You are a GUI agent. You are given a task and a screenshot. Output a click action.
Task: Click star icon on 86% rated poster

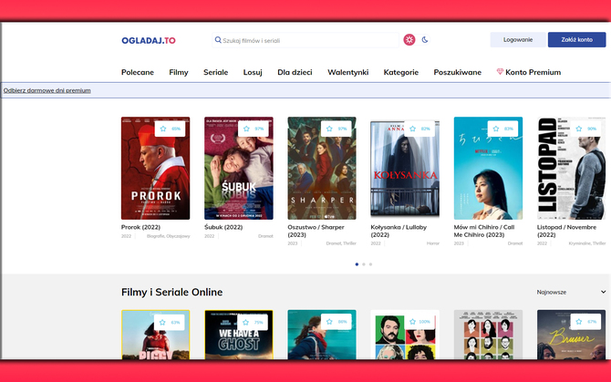[x=329, y=322]
